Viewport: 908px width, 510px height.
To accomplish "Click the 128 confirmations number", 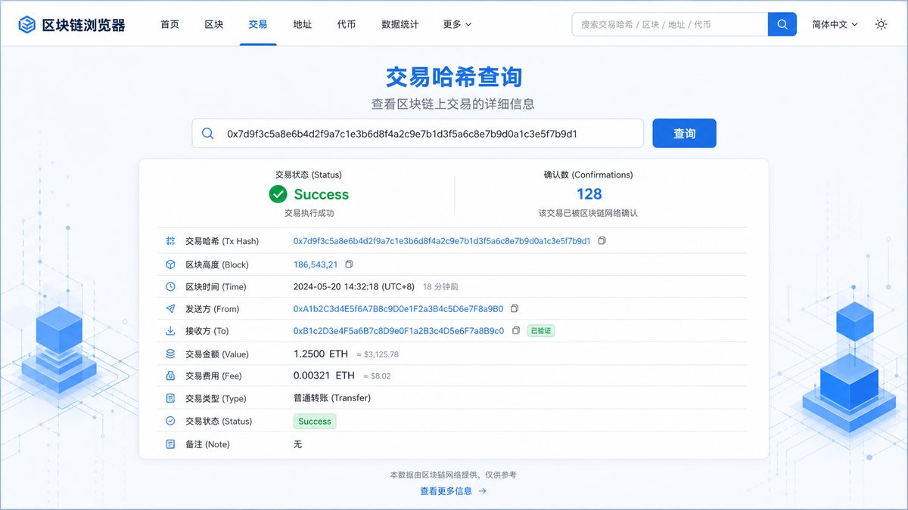I will click(x=589, y=194).
